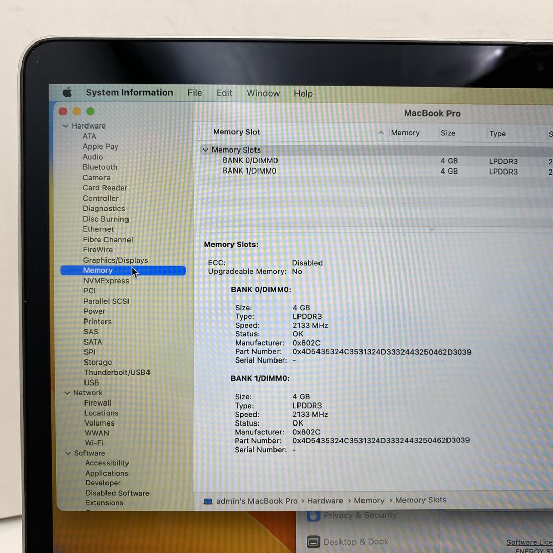Screen dimensions: 553x553
Task: Select NVMExpress in the Hardware list
Action: coord(107,281)
